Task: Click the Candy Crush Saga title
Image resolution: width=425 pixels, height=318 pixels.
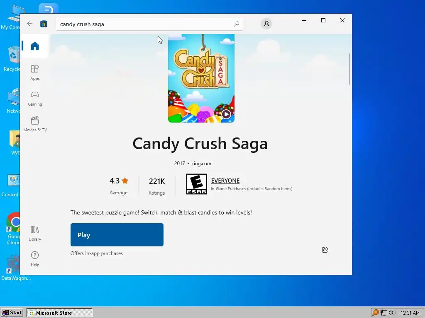Action: 200,143
